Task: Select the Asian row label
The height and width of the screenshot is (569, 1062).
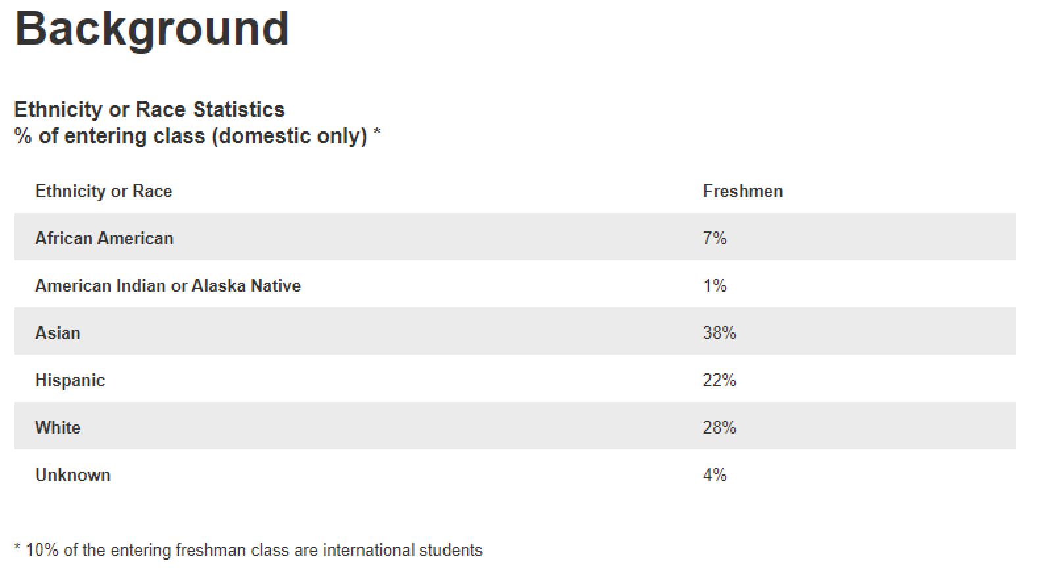Action: point(58,333)
